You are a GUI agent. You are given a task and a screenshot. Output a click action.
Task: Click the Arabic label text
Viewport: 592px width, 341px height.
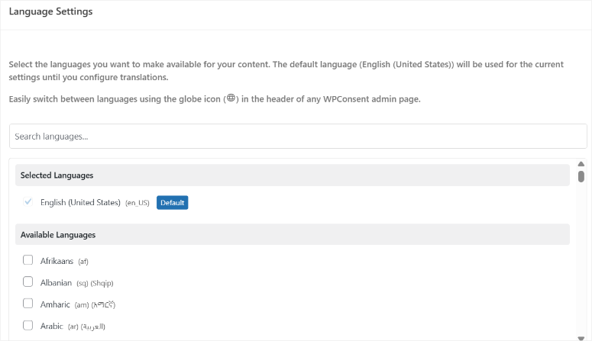click(x=51, y=326)
